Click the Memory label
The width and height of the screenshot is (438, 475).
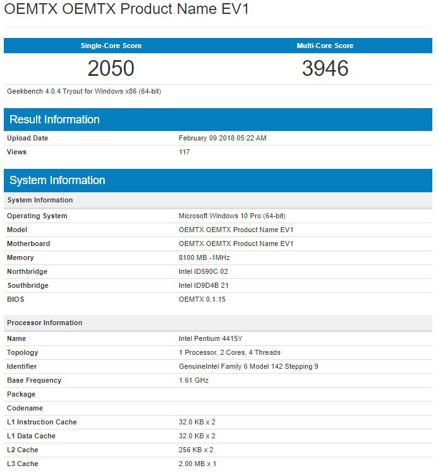(20, 258)
